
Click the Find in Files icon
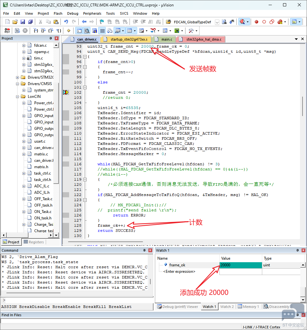tap(168, 22)
